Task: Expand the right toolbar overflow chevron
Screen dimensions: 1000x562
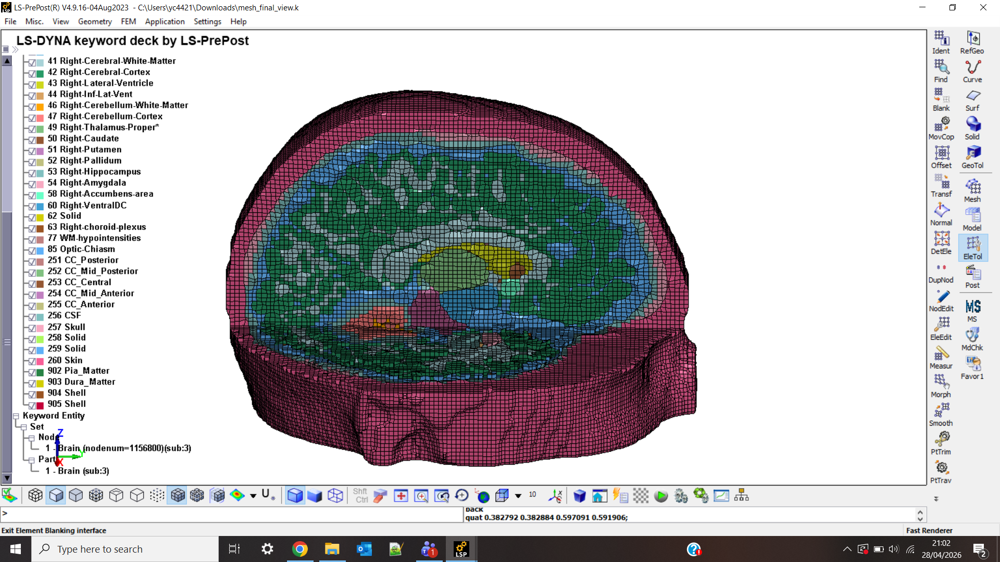Action: (x=936, y=499)
